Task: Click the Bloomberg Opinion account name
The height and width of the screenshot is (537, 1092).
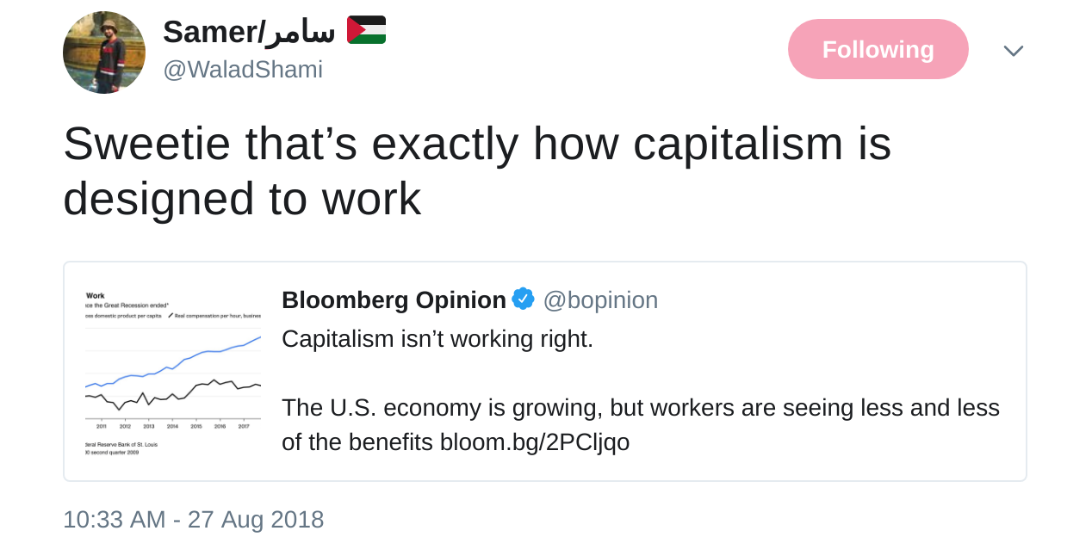Action: [x=394, y=300]
